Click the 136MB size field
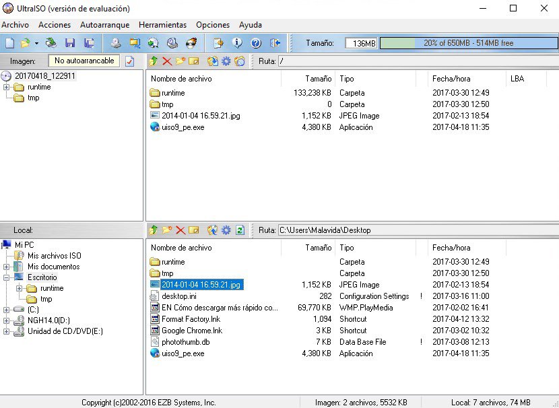 [361, 43]
